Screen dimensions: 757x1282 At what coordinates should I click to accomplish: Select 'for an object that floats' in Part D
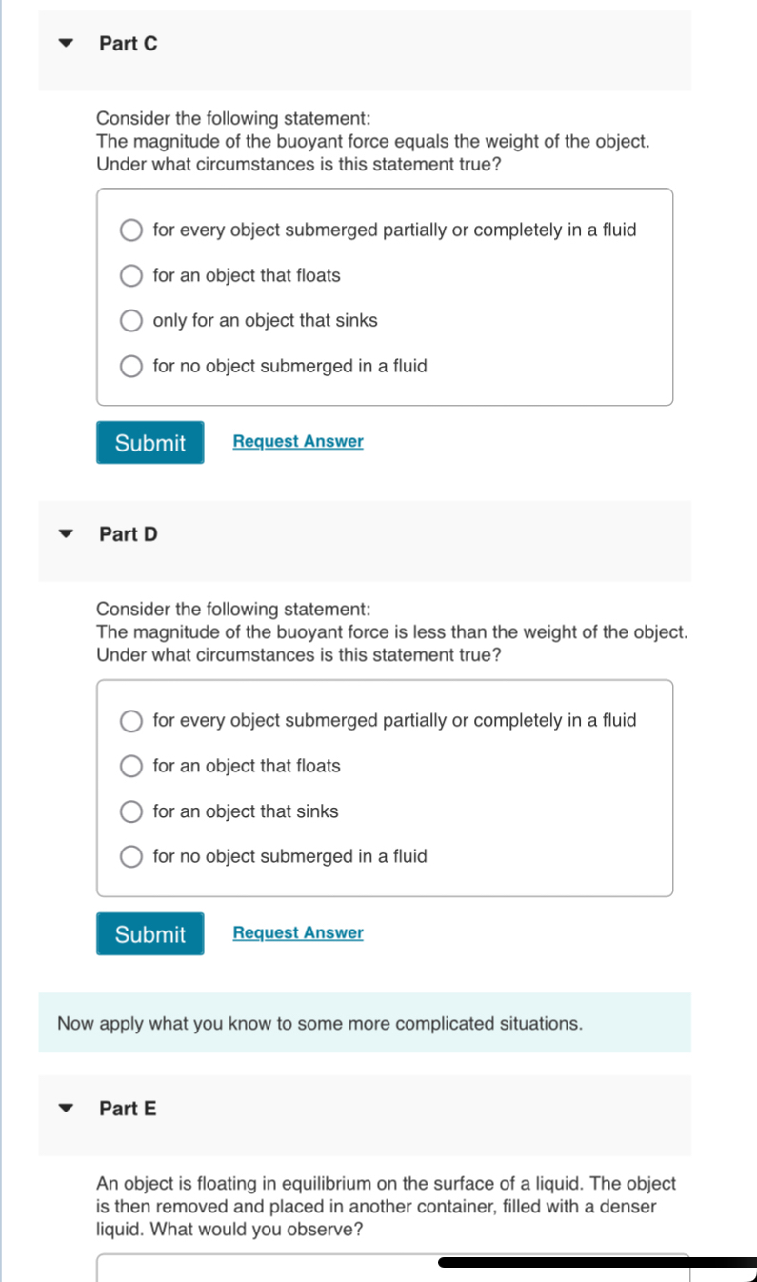130,766
